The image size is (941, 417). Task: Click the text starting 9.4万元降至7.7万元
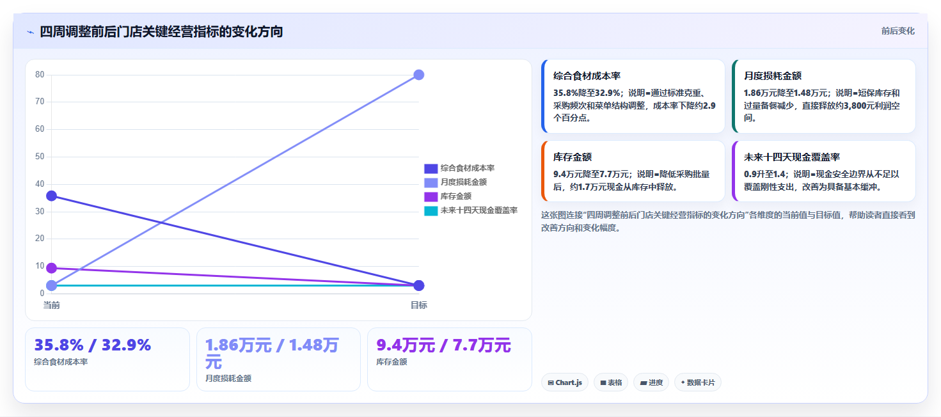coord(631,180)
